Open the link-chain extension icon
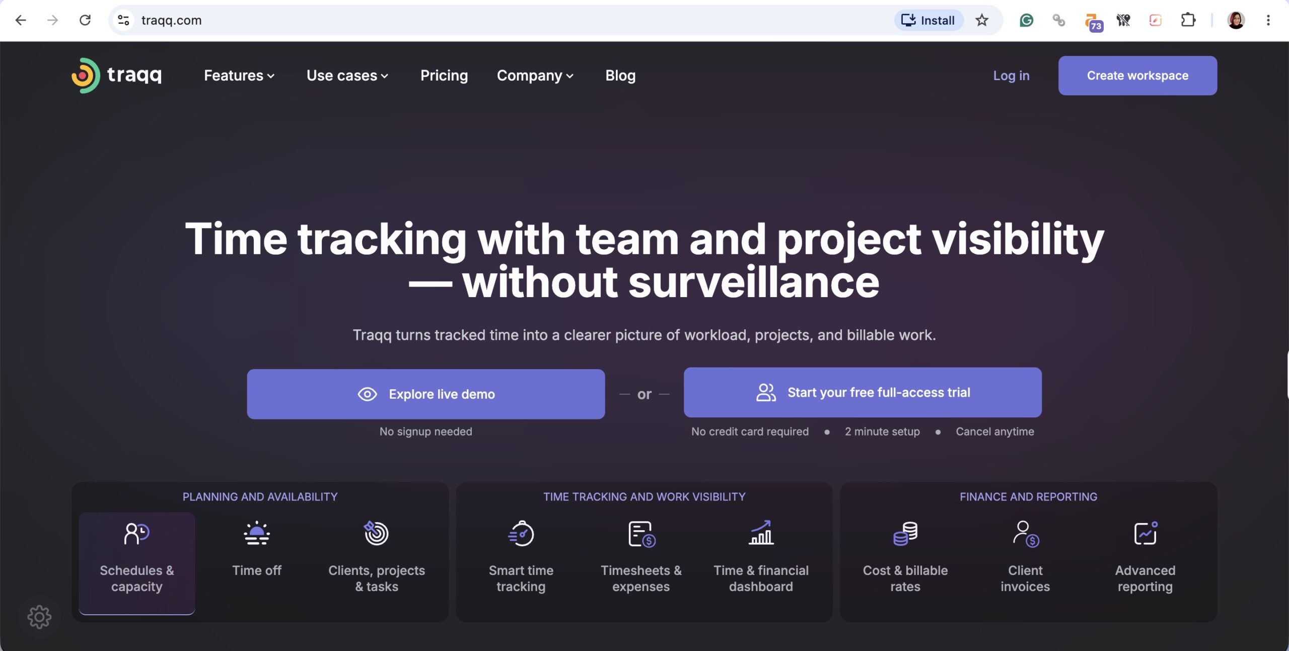This screenshot has width=1289, height=651. 1058,20
